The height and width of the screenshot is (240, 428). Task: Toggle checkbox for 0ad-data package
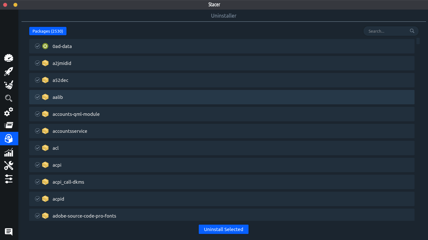coord(38,46)
